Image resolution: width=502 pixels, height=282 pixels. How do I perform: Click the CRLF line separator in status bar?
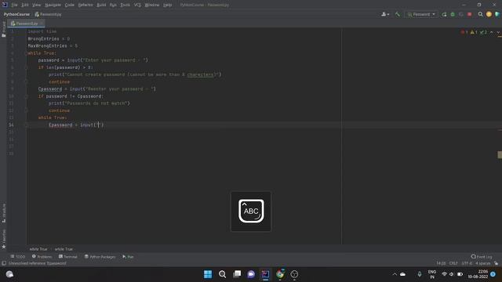point(453,263)
